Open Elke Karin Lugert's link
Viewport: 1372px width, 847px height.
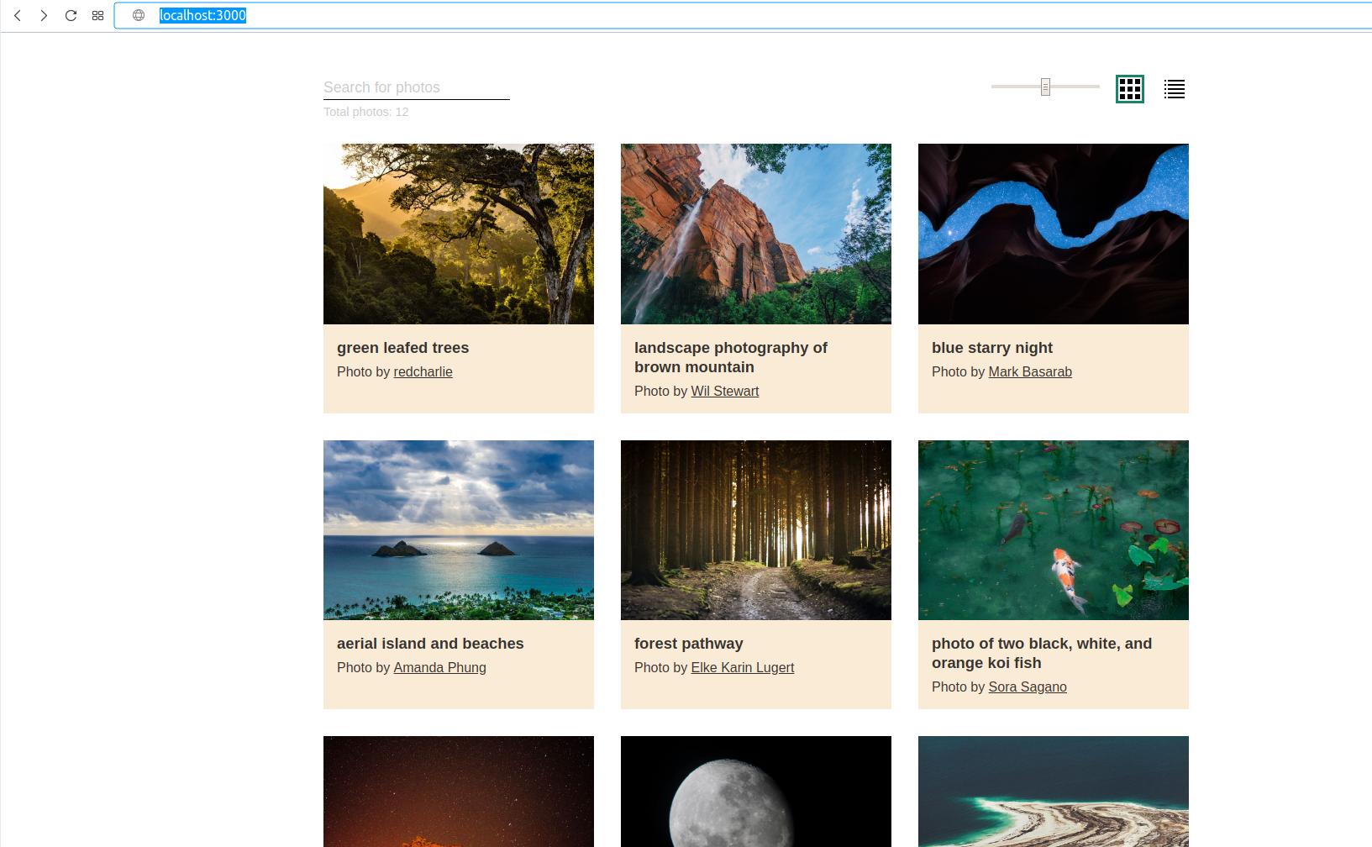(742, 667)
